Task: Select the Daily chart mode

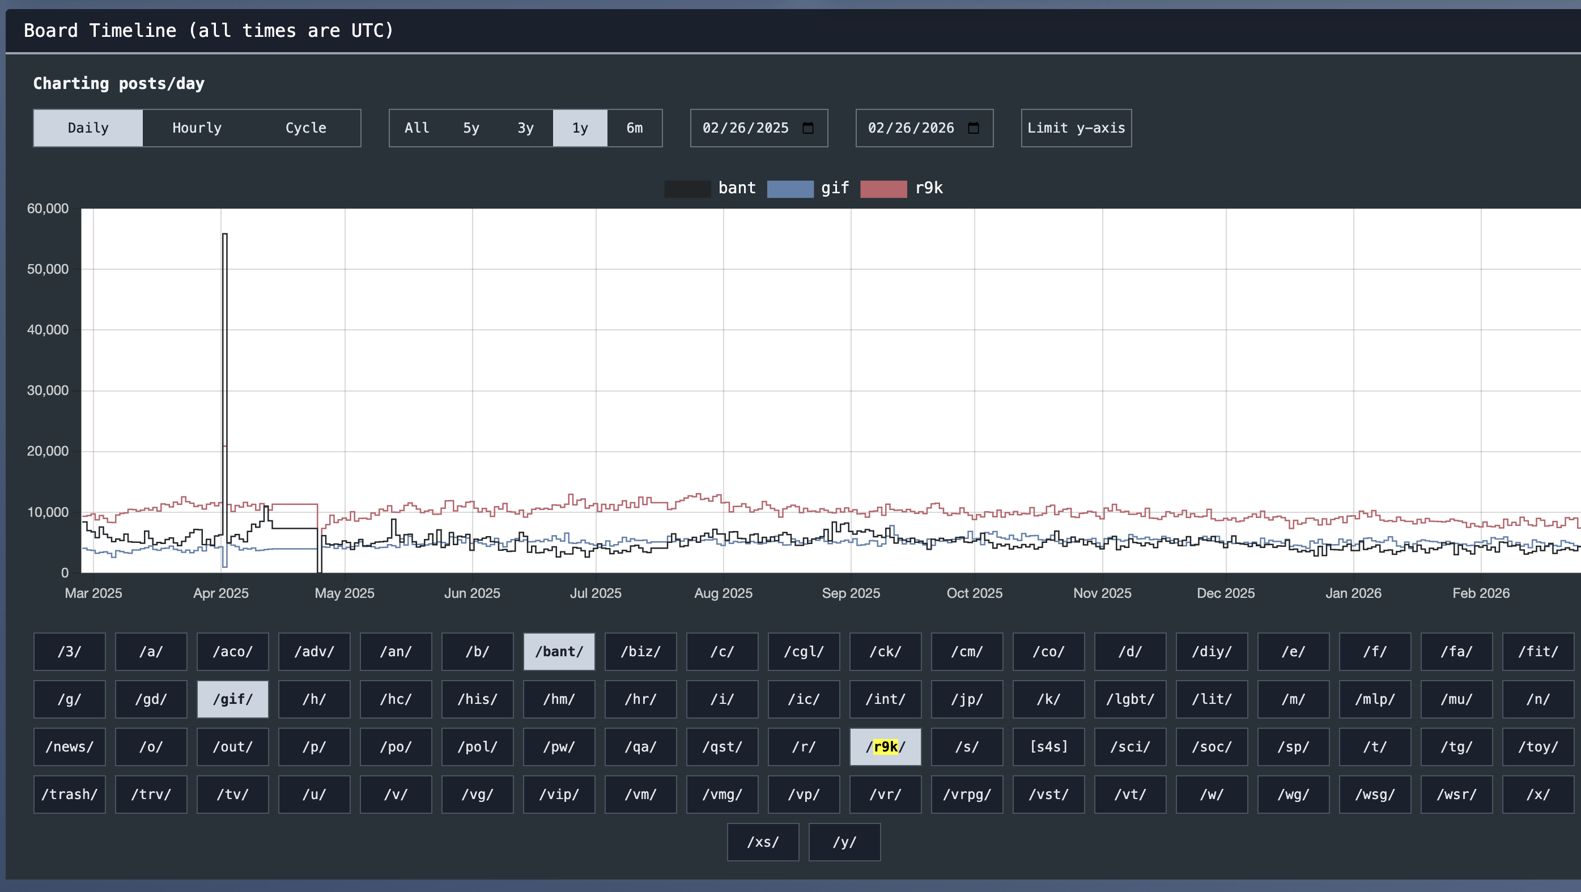Action: [88, 128]
